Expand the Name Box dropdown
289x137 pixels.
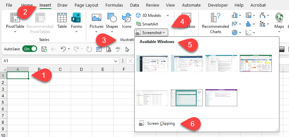(x=116, y=61)
